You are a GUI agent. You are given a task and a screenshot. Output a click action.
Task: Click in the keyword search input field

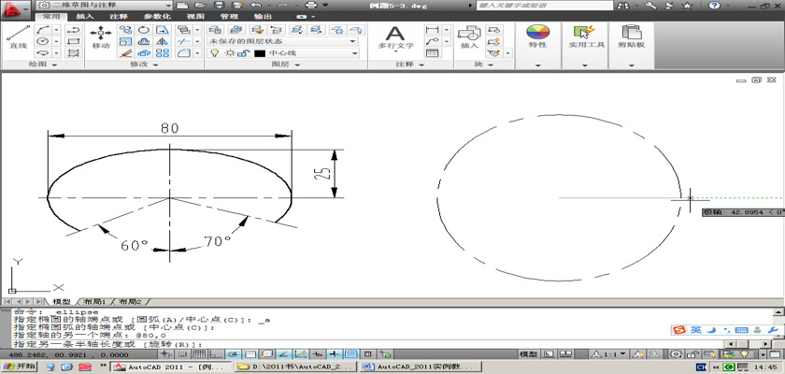click(x=544, y=6)
